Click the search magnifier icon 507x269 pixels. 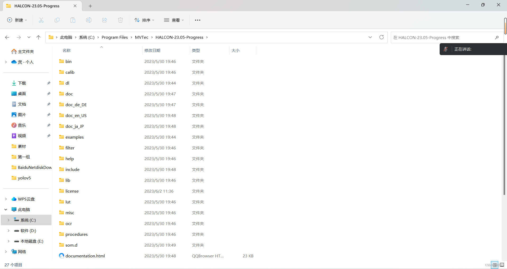click(x=497, y=37)
